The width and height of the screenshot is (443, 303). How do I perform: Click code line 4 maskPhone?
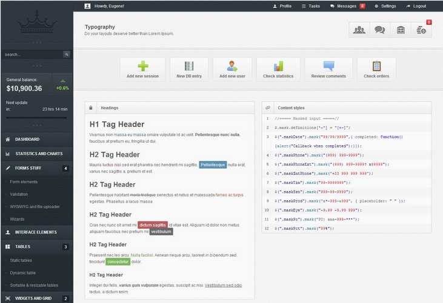[319, 155]
